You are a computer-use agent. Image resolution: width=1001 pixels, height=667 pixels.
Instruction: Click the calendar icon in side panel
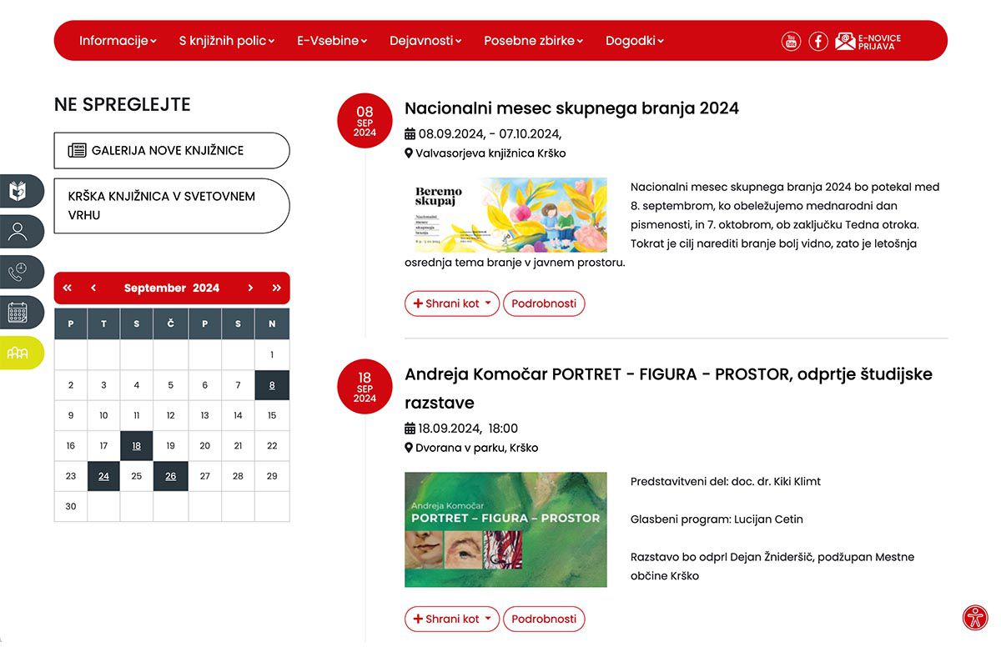(18, 313)
